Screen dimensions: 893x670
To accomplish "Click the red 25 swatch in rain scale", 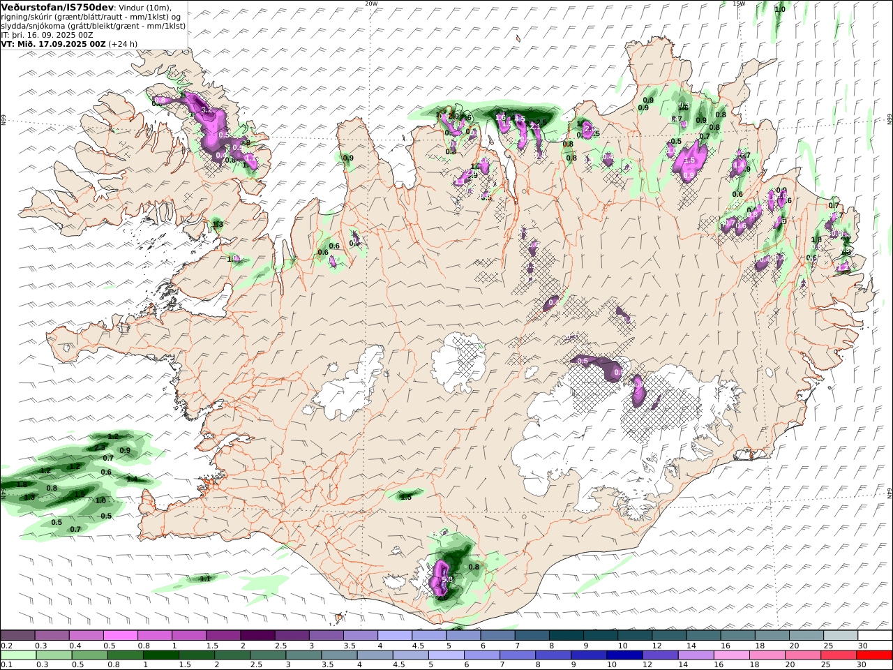I will tap(837, 655).
